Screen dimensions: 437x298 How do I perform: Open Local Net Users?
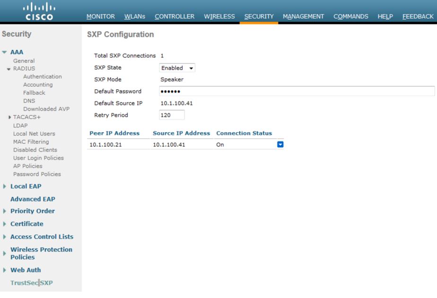(x=34, y=134)
